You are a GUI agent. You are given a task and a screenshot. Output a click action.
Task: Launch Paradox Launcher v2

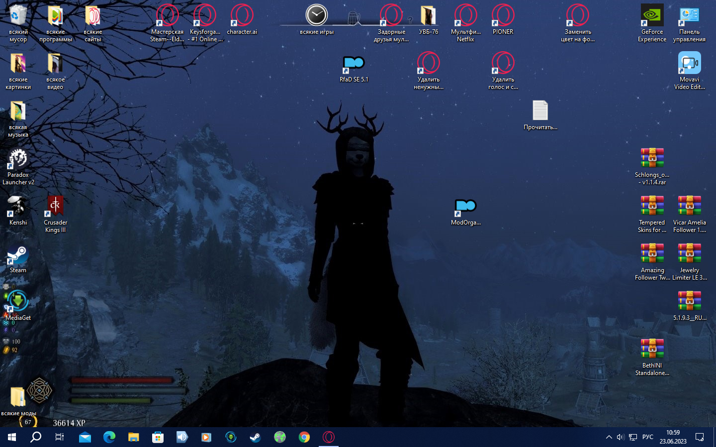18,166
